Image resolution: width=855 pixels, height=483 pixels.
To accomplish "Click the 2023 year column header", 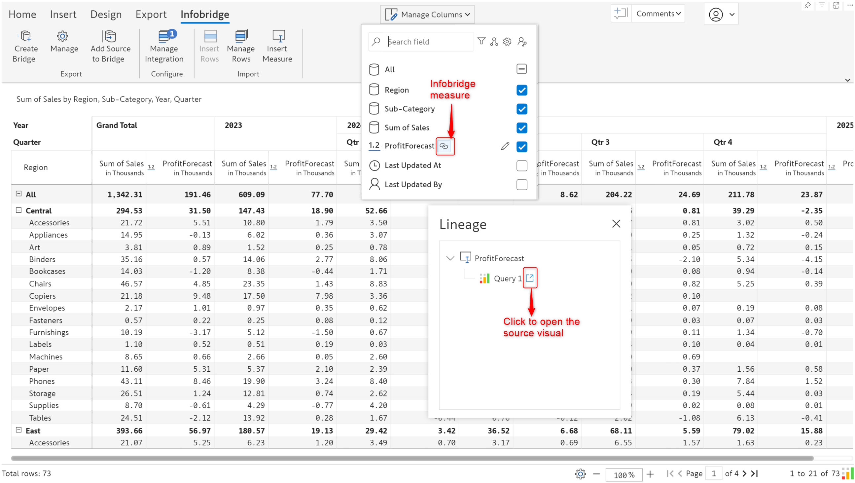I will pos(233,125).
